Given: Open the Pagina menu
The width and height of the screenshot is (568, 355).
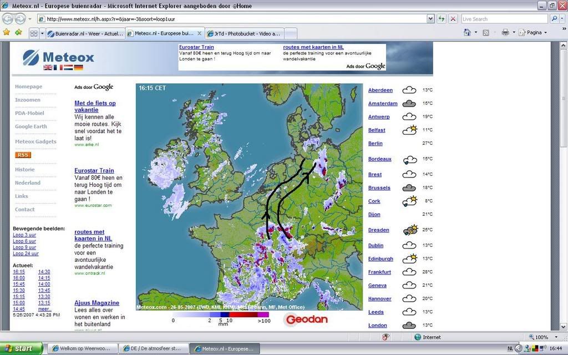Looking at the screenshot, I should coord(533,33).
